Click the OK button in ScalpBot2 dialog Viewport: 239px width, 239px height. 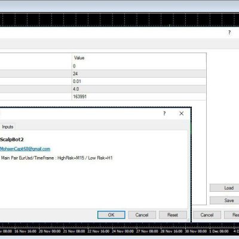tap(111, 215)
